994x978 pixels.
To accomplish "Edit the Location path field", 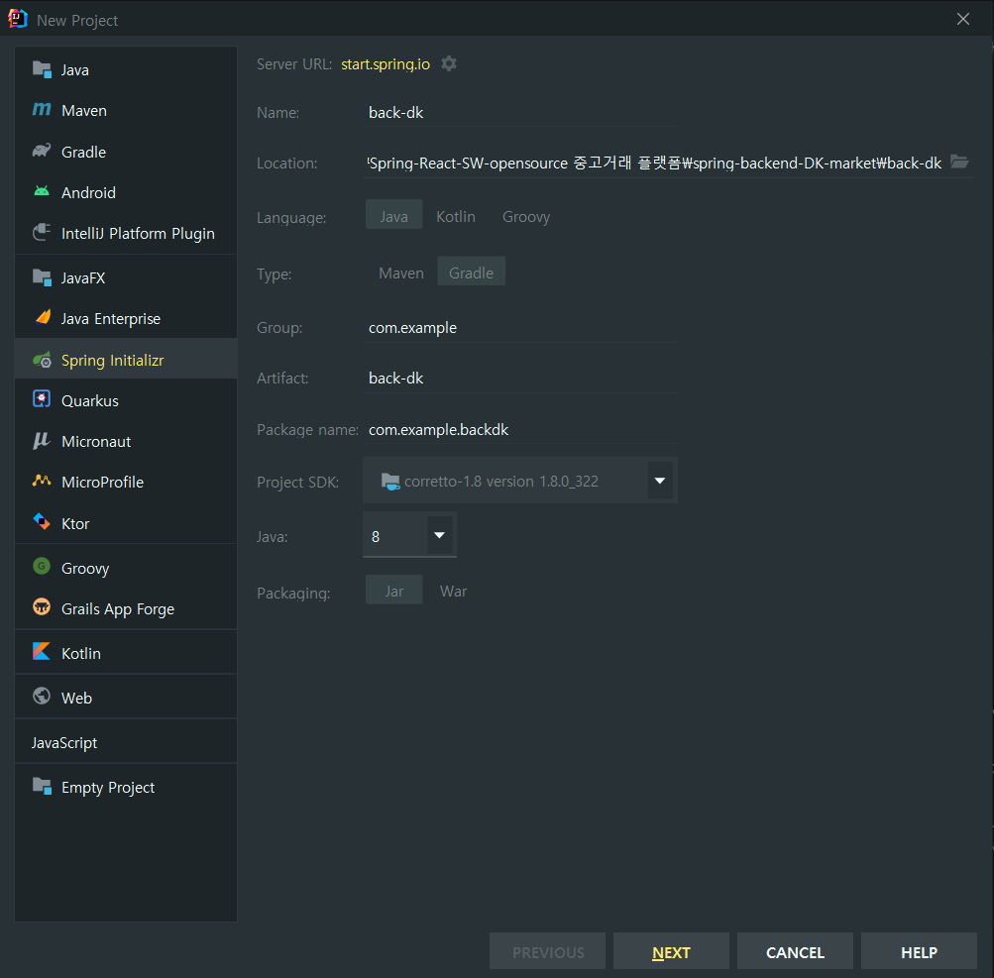I will point(654,163).
